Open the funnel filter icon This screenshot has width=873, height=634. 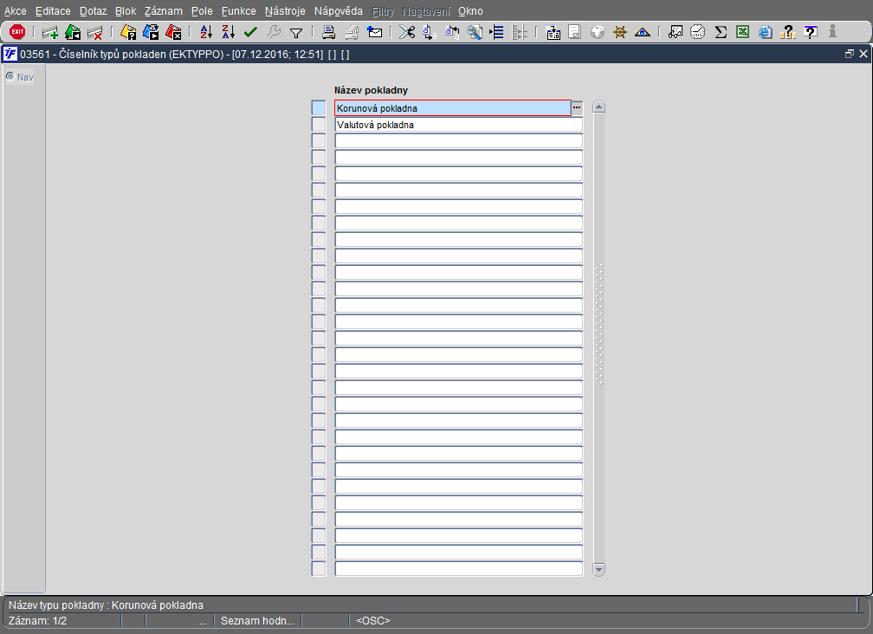(x=296, y=33)
